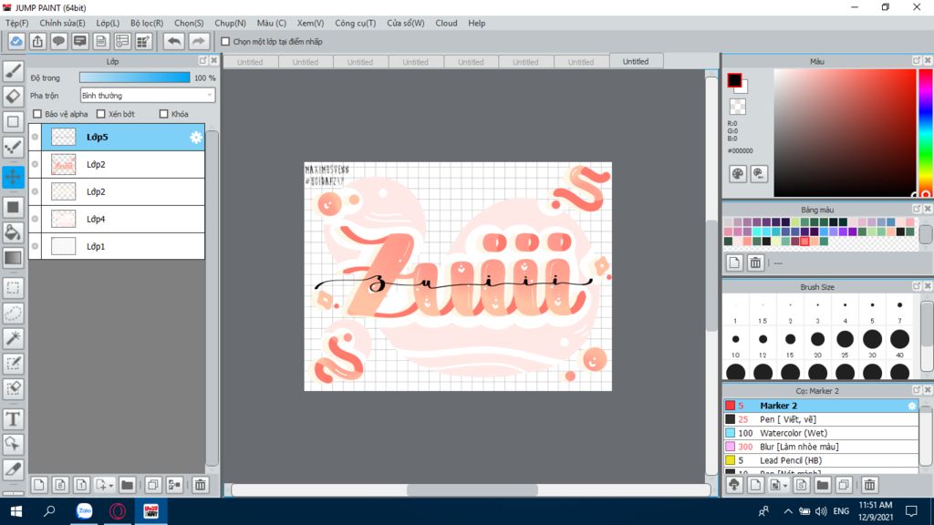The width and height of the screenshot is (934, 525).
Task: Open Pha trộn blend mode dropdown
Action: click(147, 95)
